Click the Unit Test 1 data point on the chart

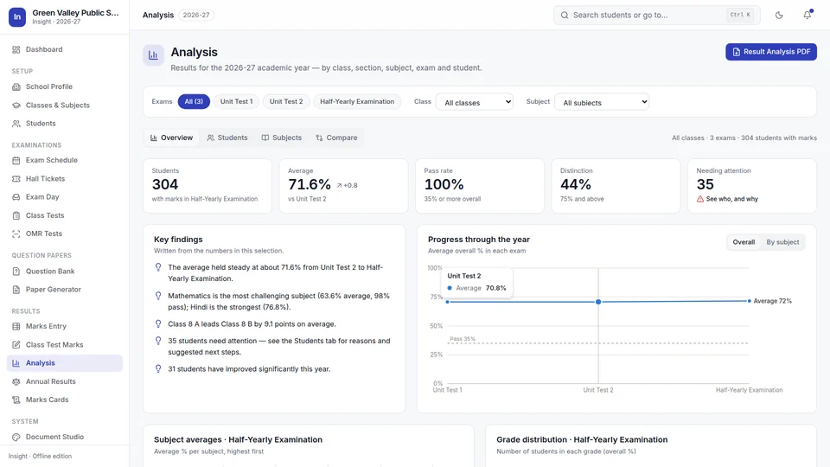click(447, 302)
